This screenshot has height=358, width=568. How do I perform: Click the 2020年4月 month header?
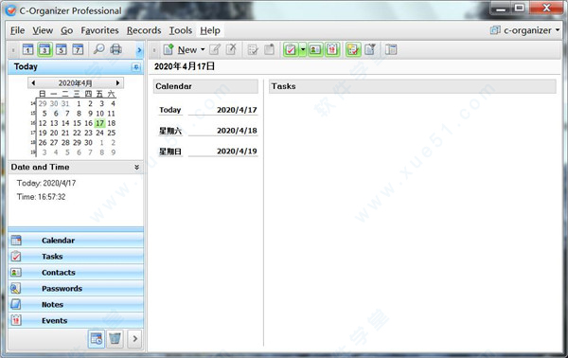76,83
